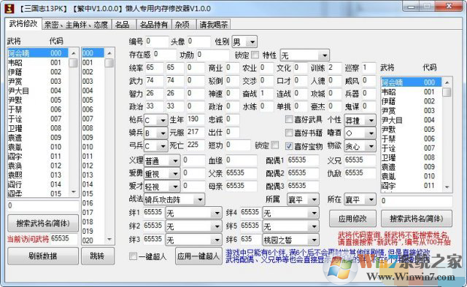Select 韦昭 in the left general list
Screen dimensions: 467x287
click(38, 63)
